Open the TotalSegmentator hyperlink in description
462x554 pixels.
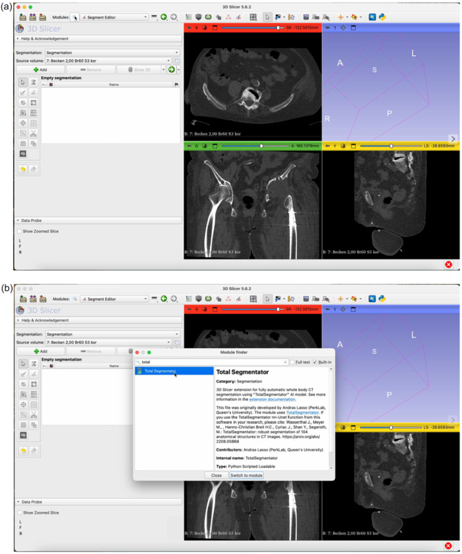[x=302, y=413]
